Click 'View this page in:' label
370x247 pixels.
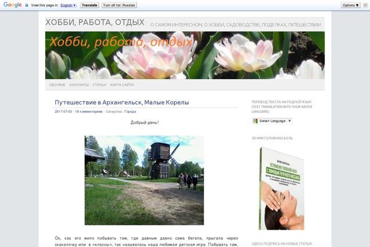click(x=44, y=5)
